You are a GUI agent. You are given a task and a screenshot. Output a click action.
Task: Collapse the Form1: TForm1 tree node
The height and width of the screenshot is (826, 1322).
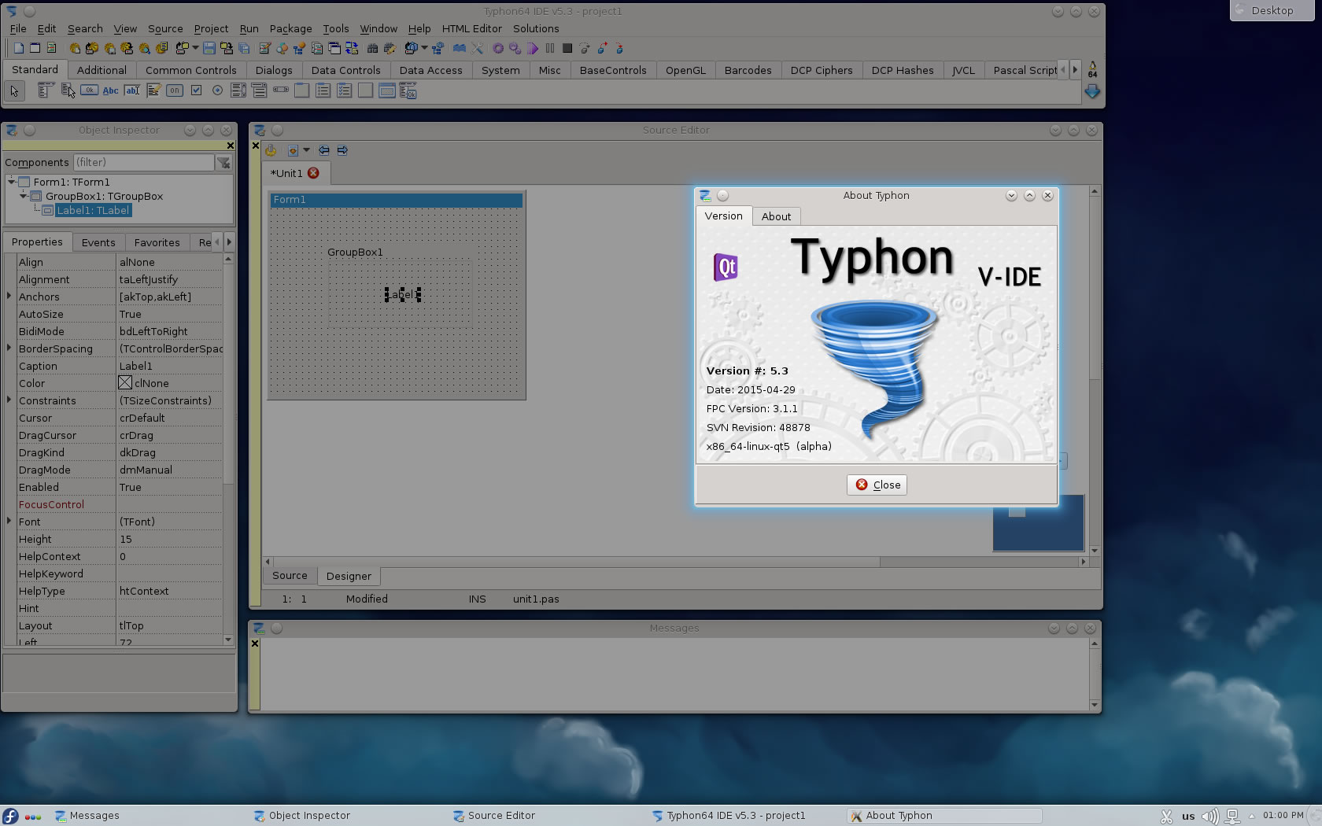(12, 182)
